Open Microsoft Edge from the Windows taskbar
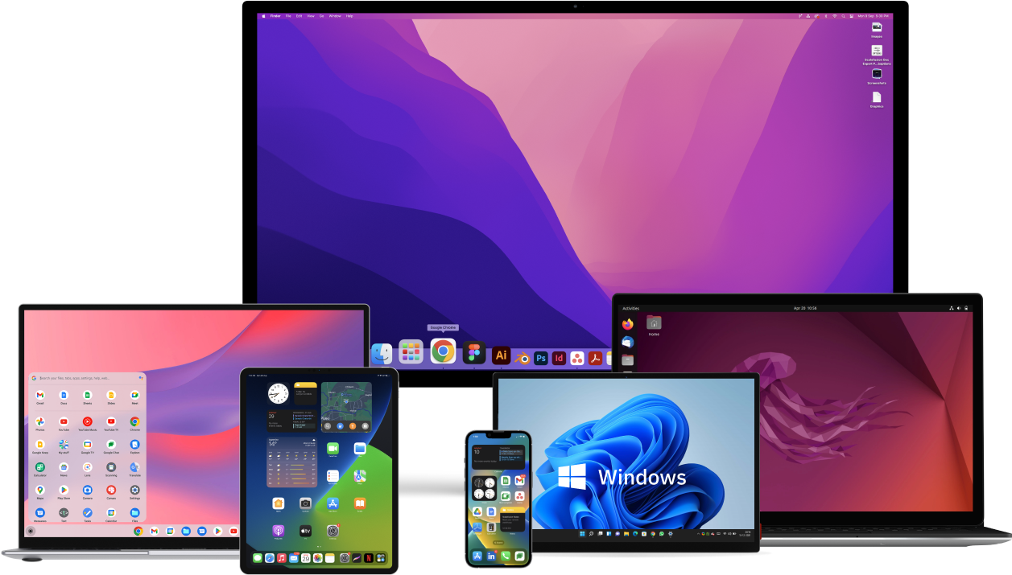Image resolution: width=1012 pixels, height=575 pixels. (634, 533)
